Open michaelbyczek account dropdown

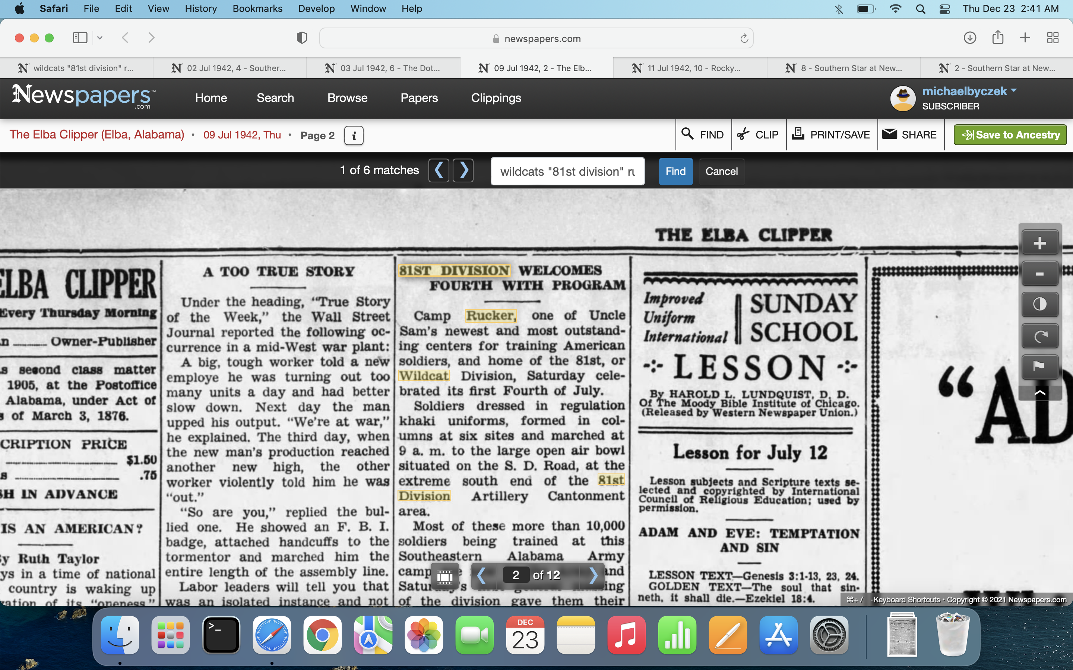[x=1014, y=90]
